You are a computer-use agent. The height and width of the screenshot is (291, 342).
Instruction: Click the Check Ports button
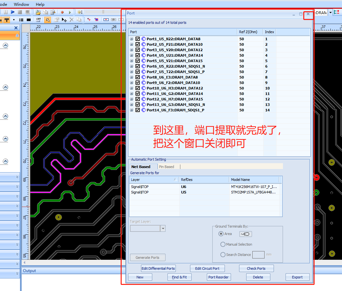click(256, 268)
